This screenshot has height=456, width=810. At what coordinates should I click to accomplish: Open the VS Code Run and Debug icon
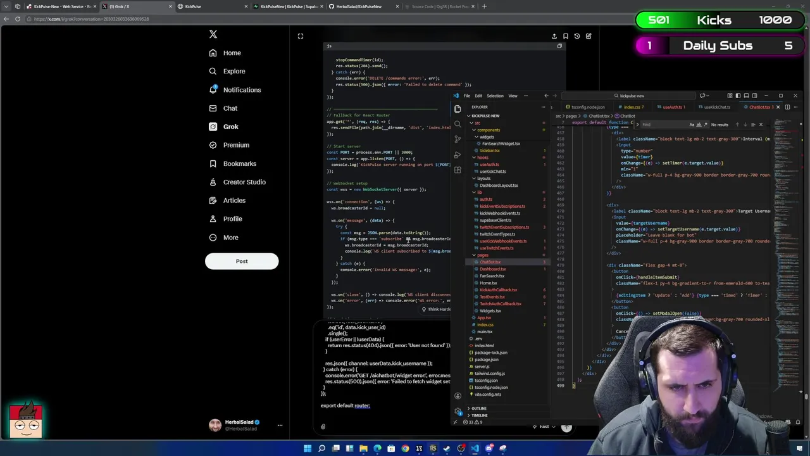pyautogui.click(x=458, y=155)
